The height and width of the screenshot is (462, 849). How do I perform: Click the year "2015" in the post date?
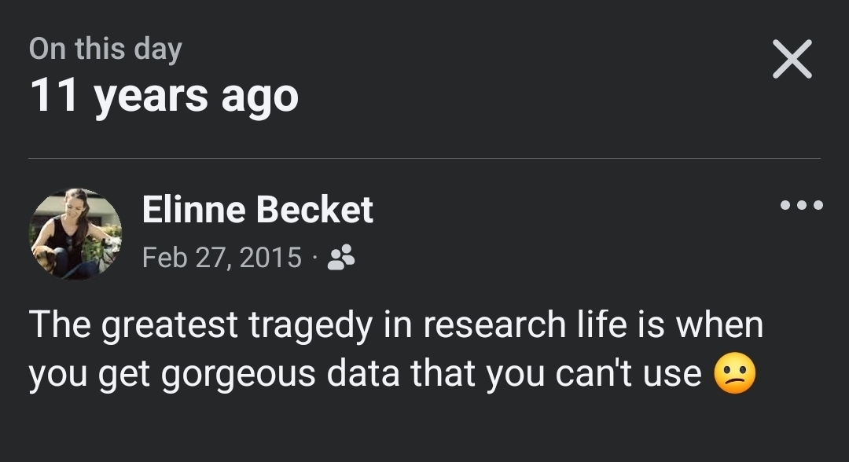[x=270, y=257]
